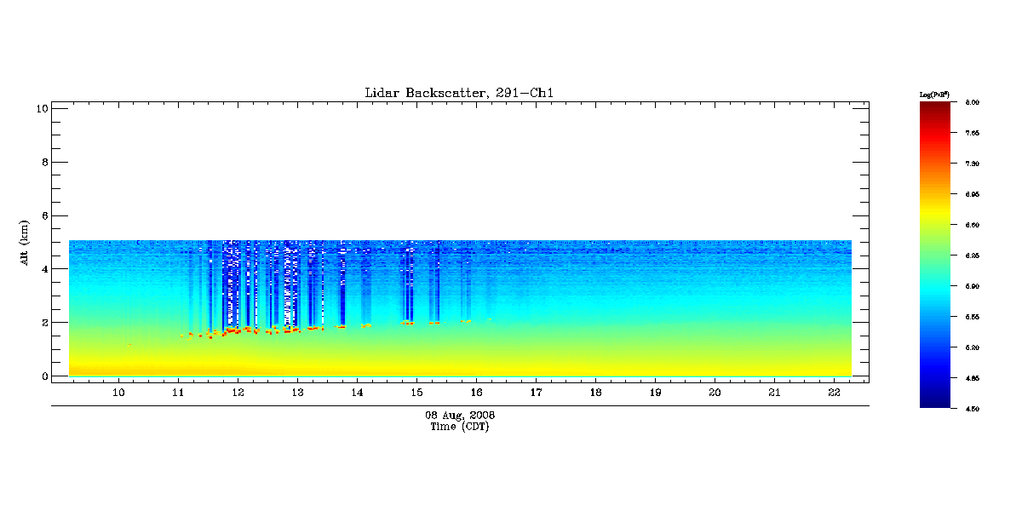Screen dimensions: 1022x511
Task: Click the altitude tick label '2'
Action: [43, 322]
